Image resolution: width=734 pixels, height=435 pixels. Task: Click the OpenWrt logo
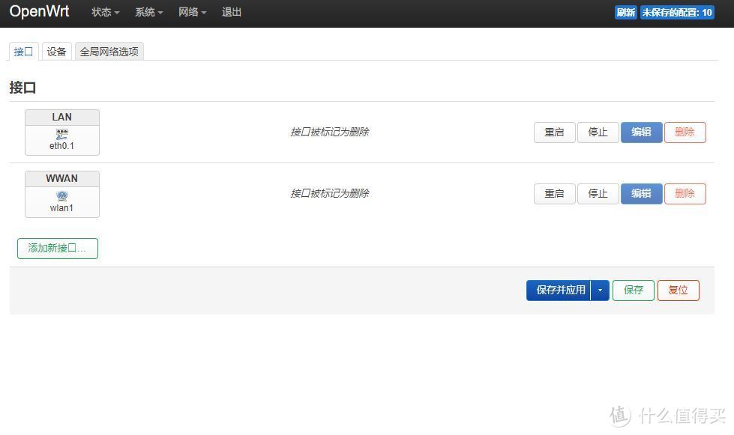pos(39,12)
